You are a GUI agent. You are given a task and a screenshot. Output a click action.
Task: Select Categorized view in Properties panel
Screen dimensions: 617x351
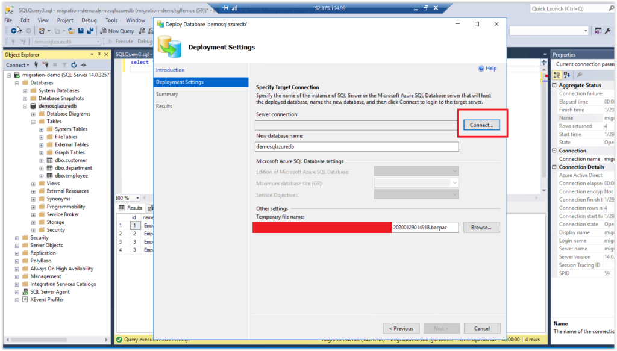(557, 75)
